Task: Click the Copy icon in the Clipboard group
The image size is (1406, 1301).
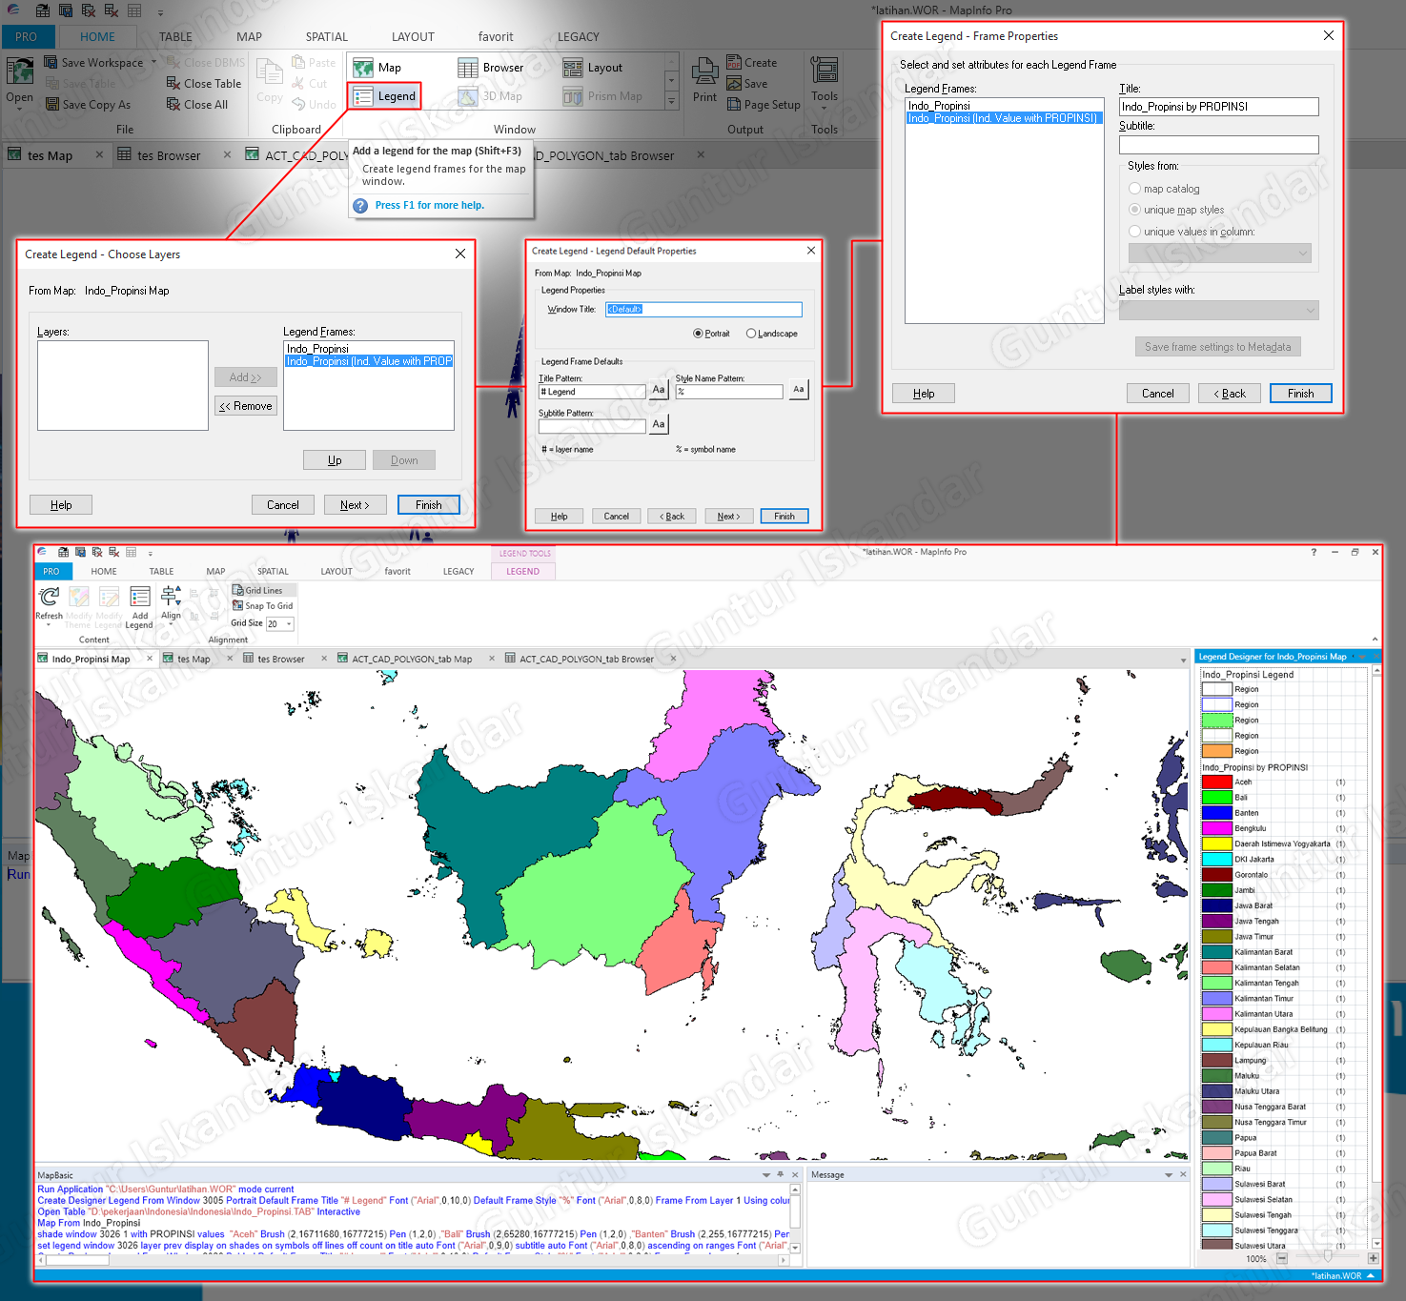Action: tap(270, 72)
